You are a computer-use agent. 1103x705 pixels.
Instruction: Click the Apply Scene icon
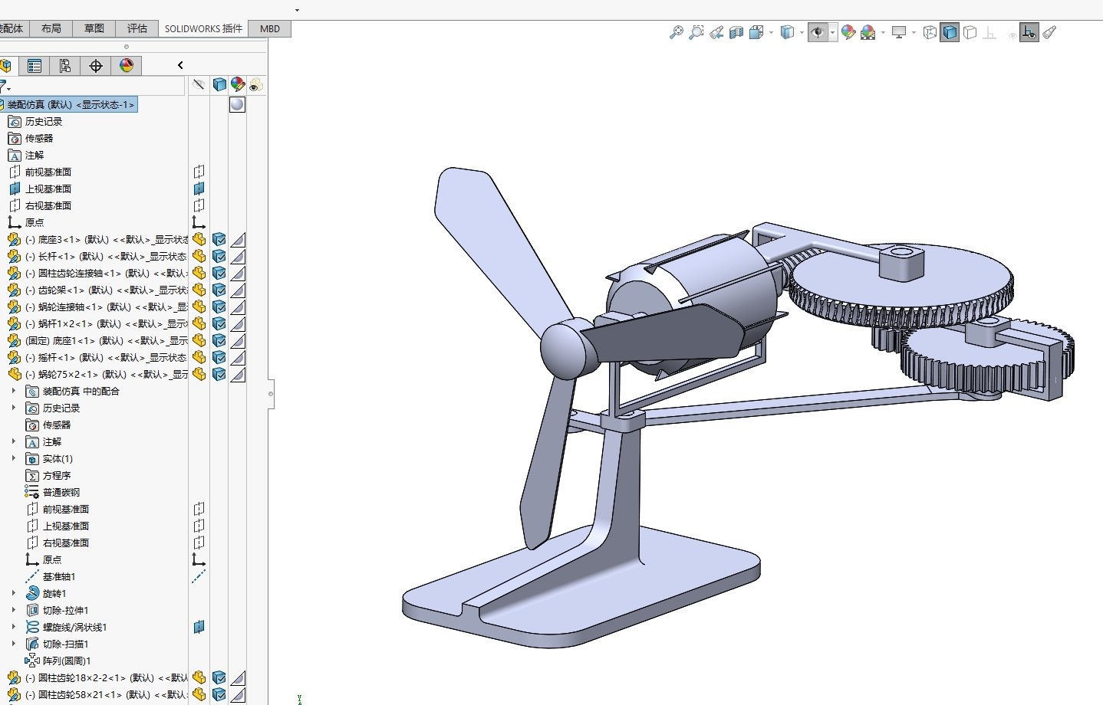pyautogui.click(x=868, y=32)
